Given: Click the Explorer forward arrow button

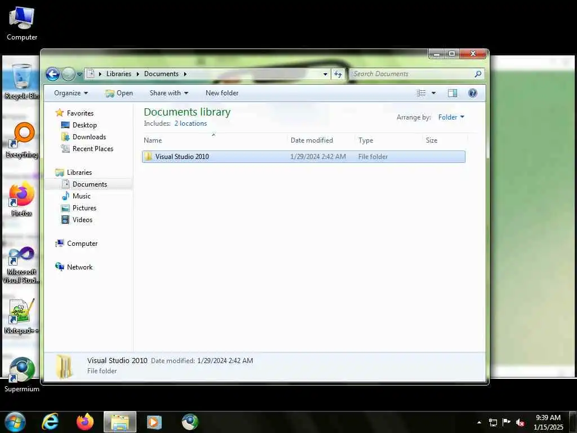Looking at the screenshot, I should coord(68,74).
